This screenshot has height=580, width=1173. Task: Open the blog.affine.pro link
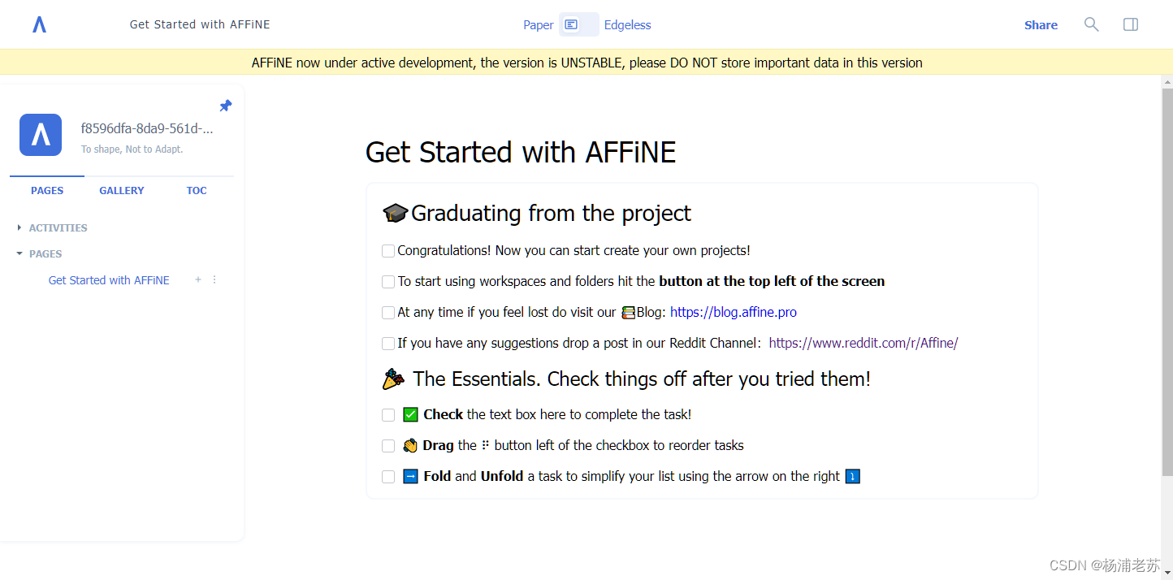(x=734, y=312)
